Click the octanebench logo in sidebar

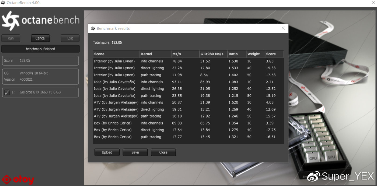pyautogui.click(x=40, y=21)
